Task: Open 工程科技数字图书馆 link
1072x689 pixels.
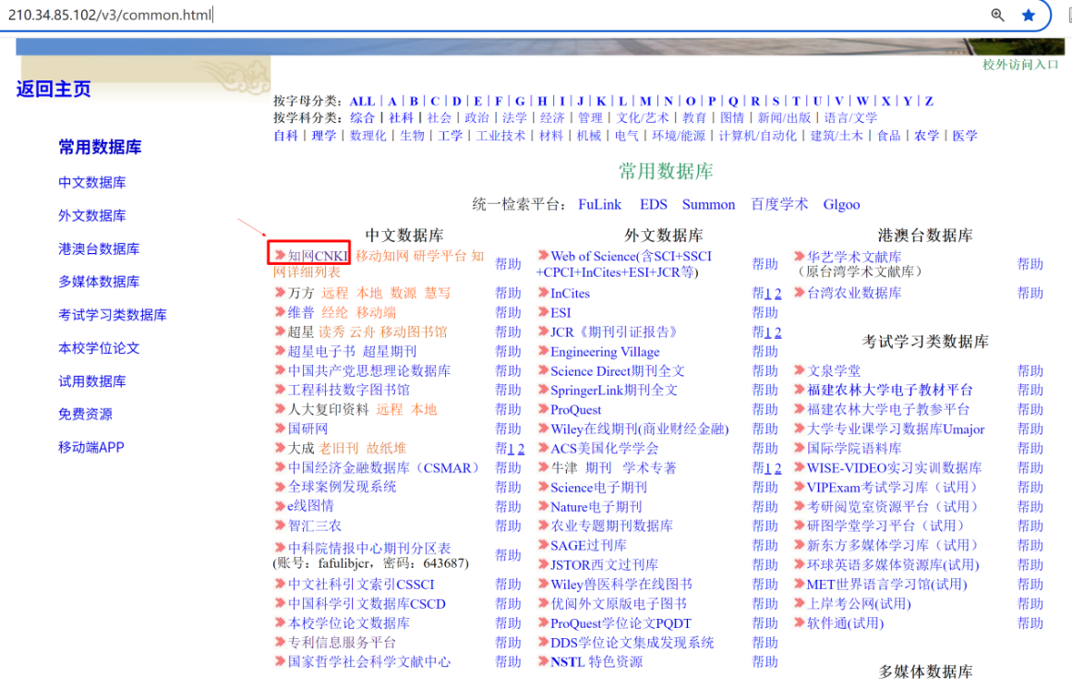Action: click(x=349, y=391)
